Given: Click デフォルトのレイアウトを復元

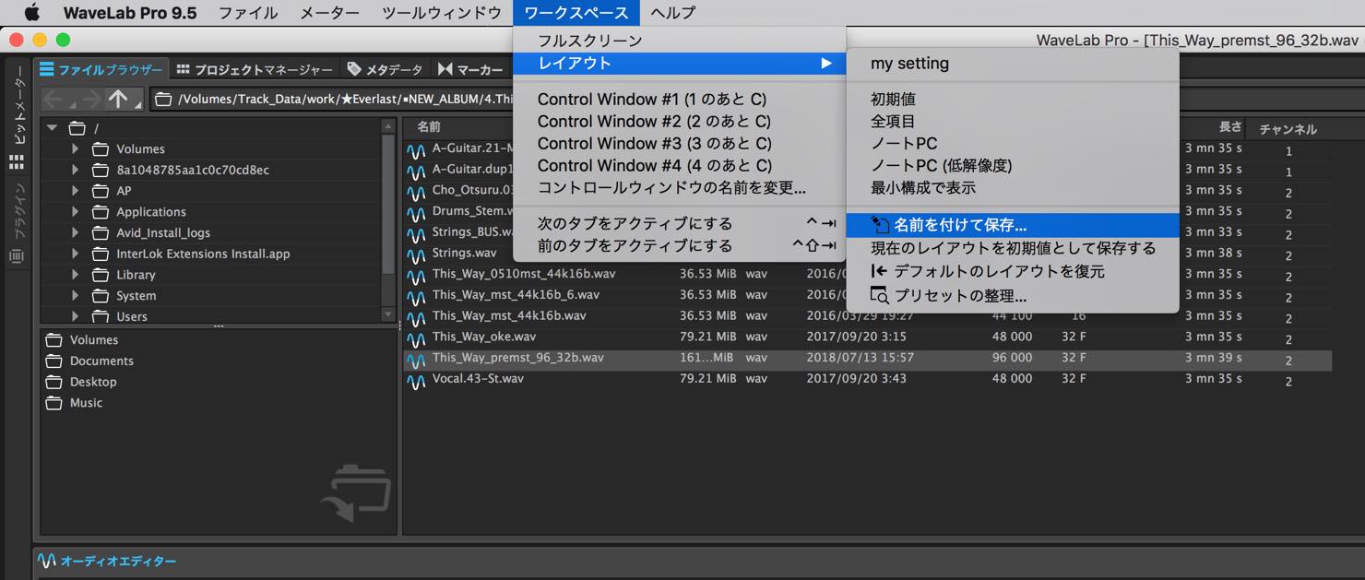Looking at the screenshot, I should tap(1013, 271).
